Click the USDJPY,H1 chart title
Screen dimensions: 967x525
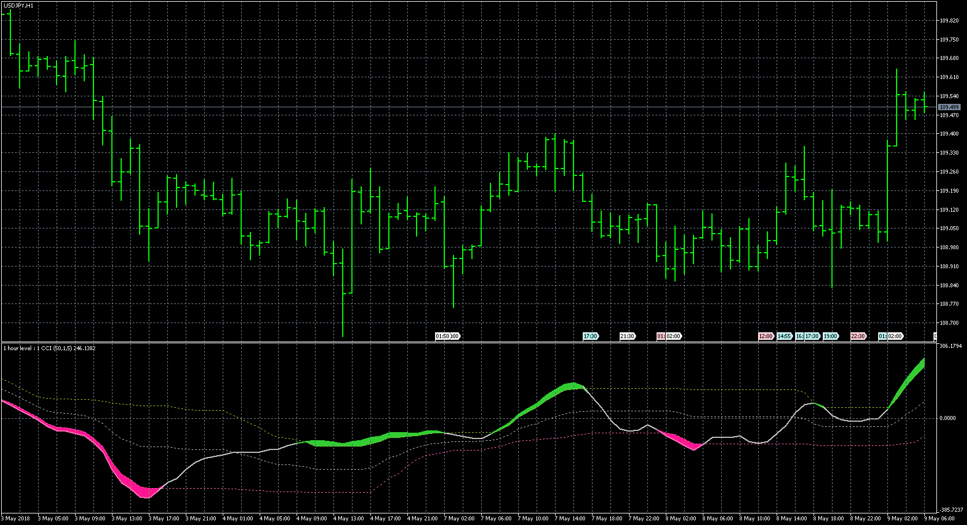point(18,5)
